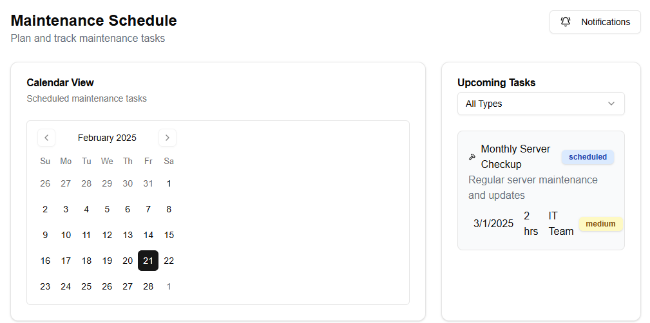Click the medium priority badge
This screenshot has width=650, height=323.
click(x=600, y=224)
